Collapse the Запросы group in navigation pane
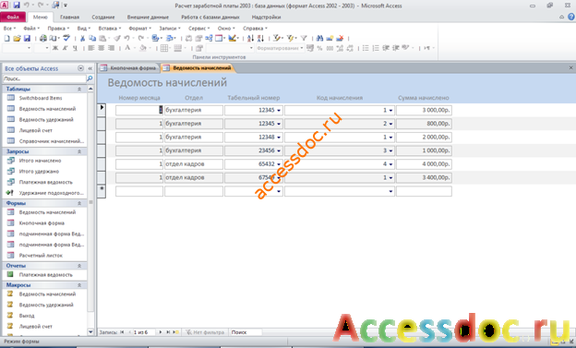This screenshot has width=576, height=348. point(79,151)
